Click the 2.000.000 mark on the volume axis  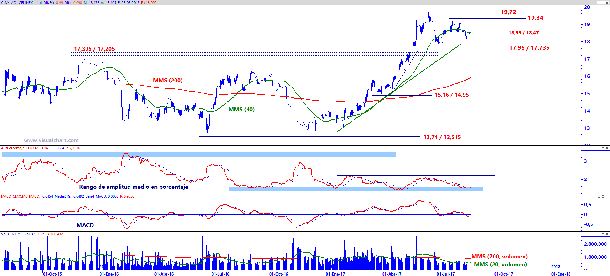pyautogui.click(x=595, y=244)
